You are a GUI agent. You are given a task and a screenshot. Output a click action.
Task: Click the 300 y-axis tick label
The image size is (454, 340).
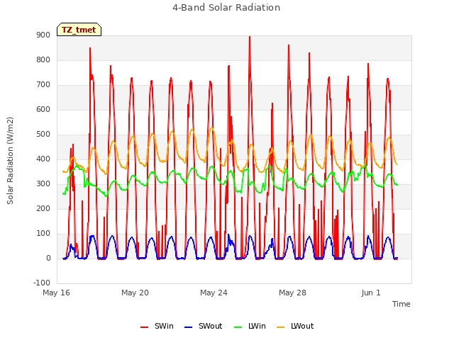click(43, 184)
